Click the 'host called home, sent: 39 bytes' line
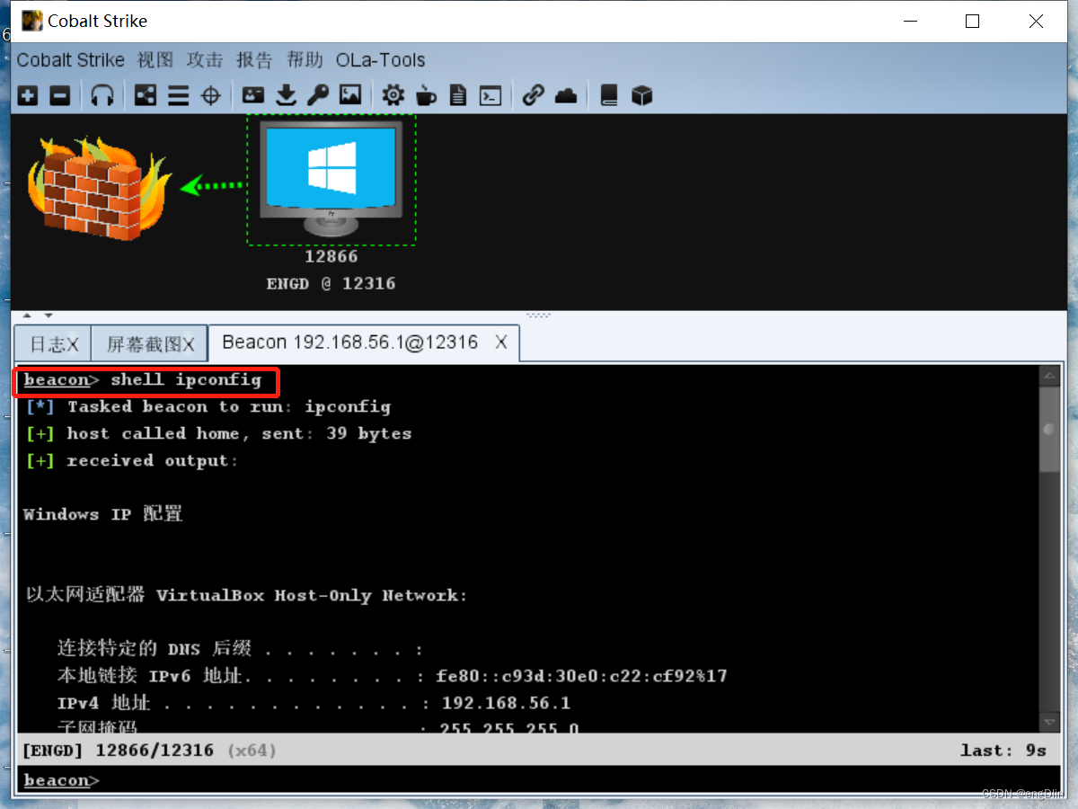The image size is (1078, 809). tap(218, 433)
